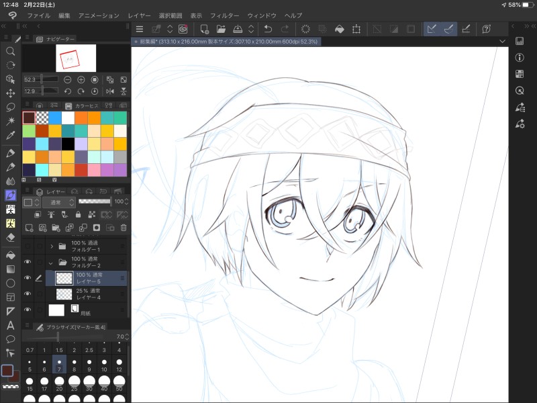The image size is (537, 403).
Task: Click Flip horizontal in Navigator
Action: pos(110,91)
